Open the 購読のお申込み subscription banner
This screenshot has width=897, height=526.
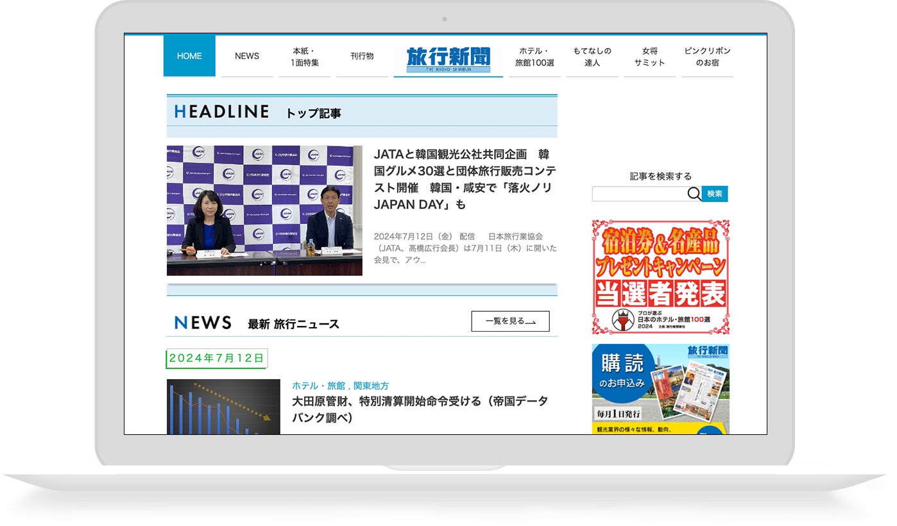[661, 389]
